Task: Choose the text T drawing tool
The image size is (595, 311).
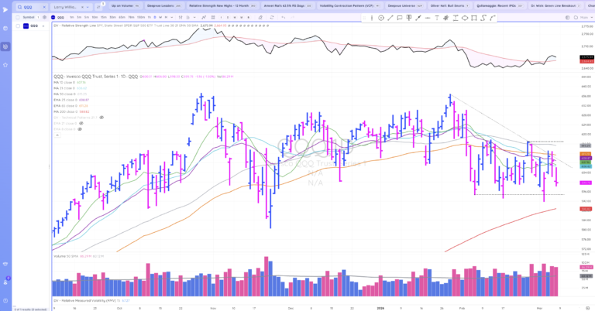Action: tap(437, 18)
